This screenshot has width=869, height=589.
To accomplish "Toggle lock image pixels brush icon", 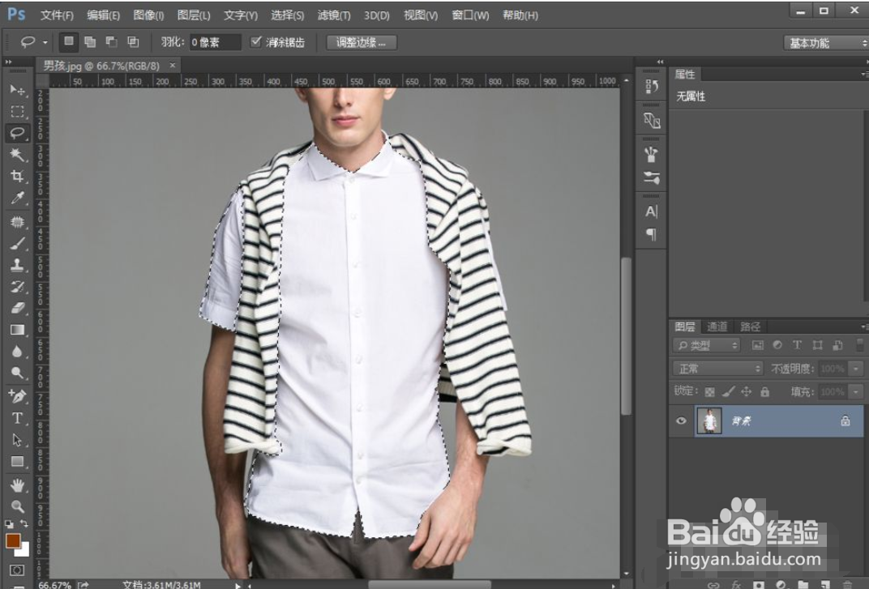I will tap(728, 392).
